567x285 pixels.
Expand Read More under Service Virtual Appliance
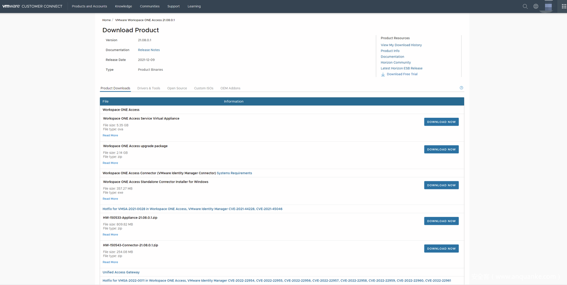(110, 135)
